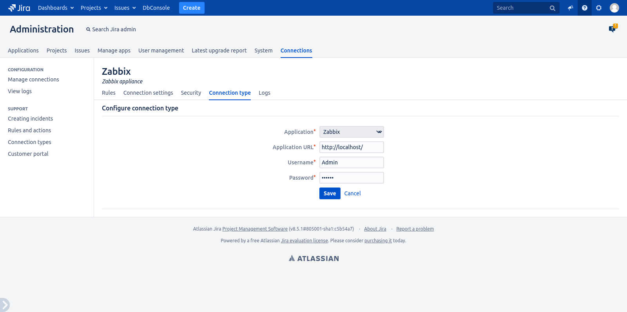Click the Application URL input field
Viewport: 627px width, 312px height.
click(352, 147)
